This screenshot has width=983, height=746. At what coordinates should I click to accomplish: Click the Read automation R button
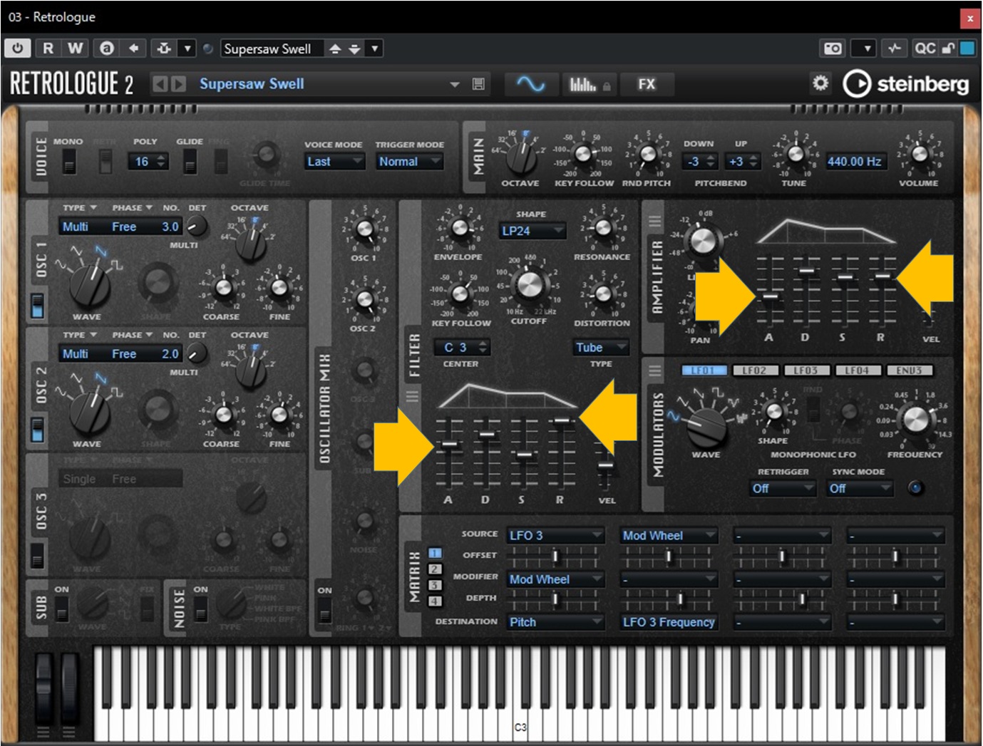tap(48, 48)
